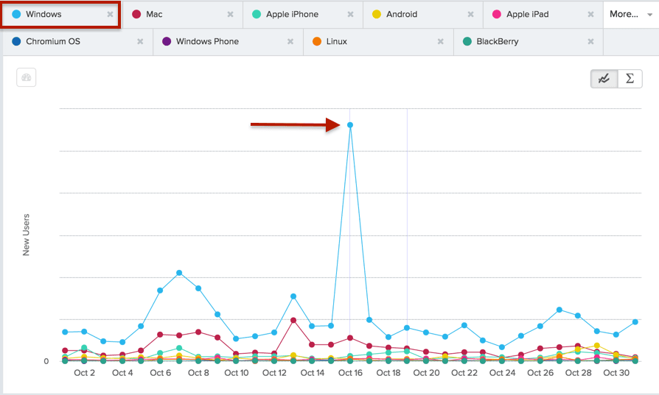Close the Apple iPhone segment tab

350,14
